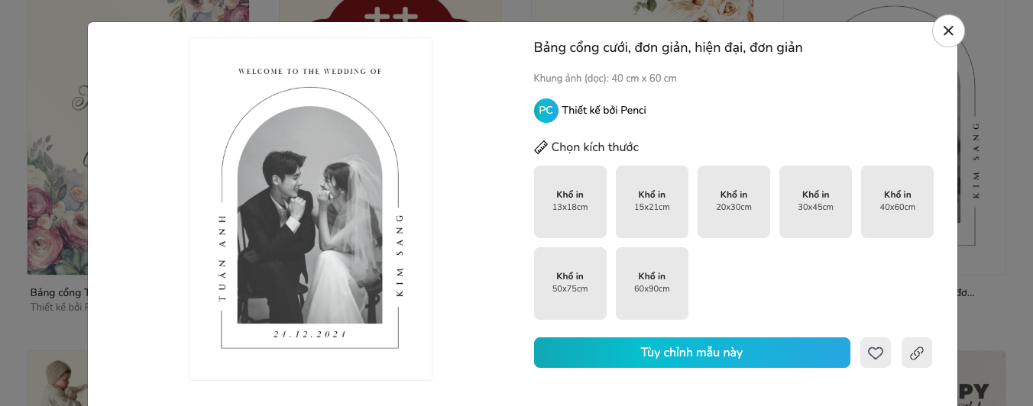Select the 40x60cm print size

pos(897,201)
